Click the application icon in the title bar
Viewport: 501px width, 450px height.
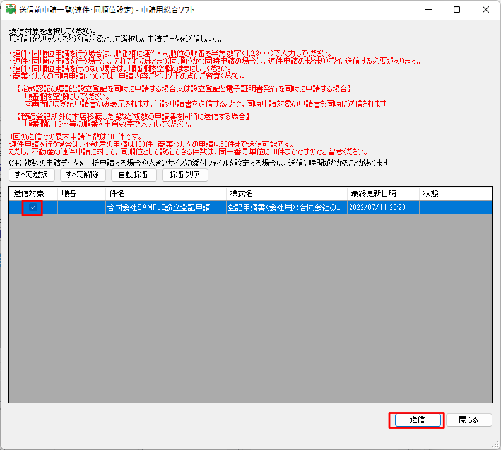point(11,10)
